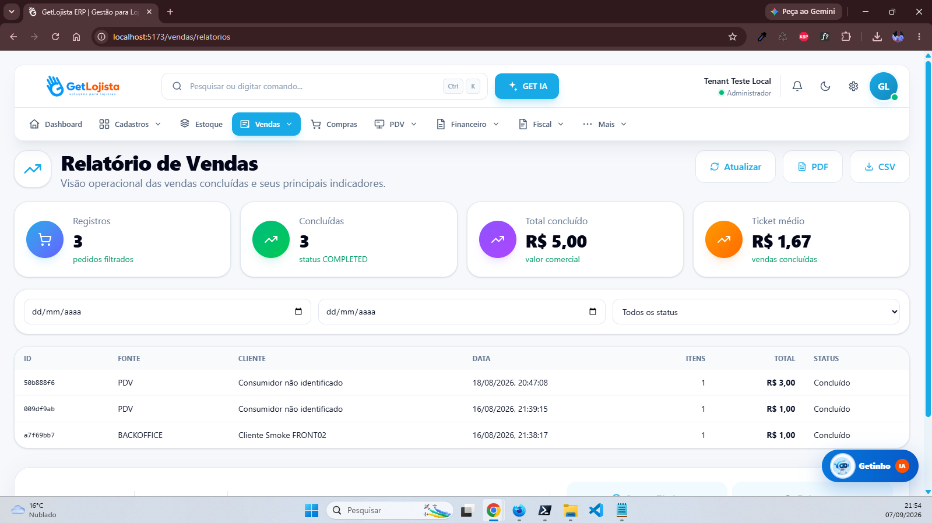932x523 pixels.
Task: Open the browser extensions puzzle icon
Action: (846, 37)
